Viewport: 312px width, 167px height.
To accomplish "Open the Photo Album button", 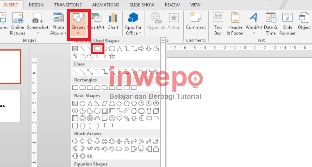I will tap(58, 24).
